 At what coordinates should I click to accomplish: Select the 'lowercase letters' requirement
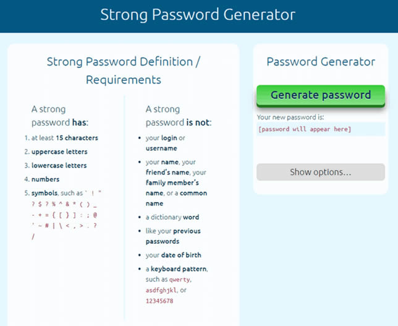[59, 165]
